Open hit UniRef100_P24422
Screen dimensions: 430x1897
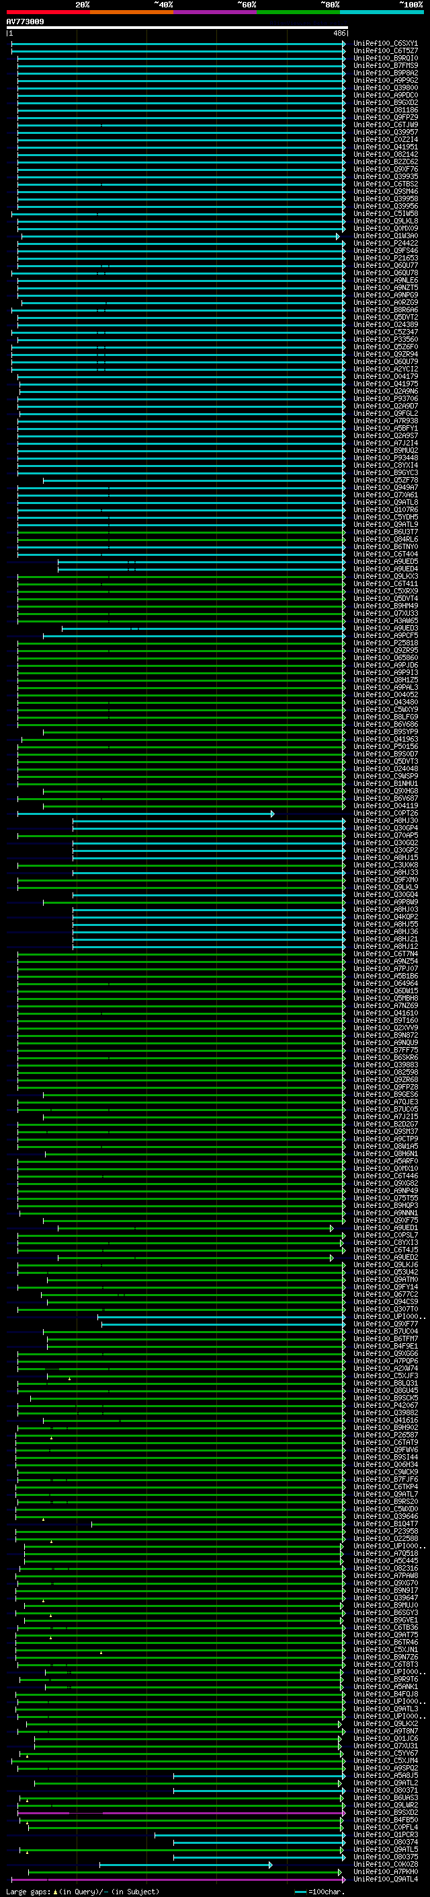tap(385, 243)
